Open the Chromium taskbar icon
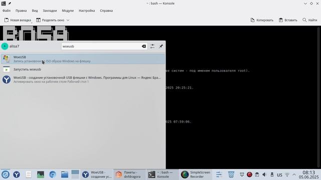The width and height of the screenshot is (321, 180). tap(53, 174)
